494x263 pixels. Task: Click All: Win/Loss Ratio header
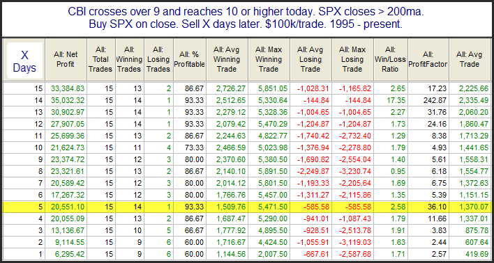tap(391, 59)
